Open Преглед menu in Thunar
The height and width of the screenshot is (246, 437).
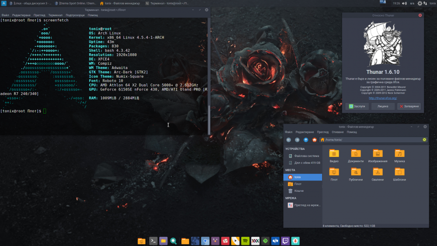(323, 132)
